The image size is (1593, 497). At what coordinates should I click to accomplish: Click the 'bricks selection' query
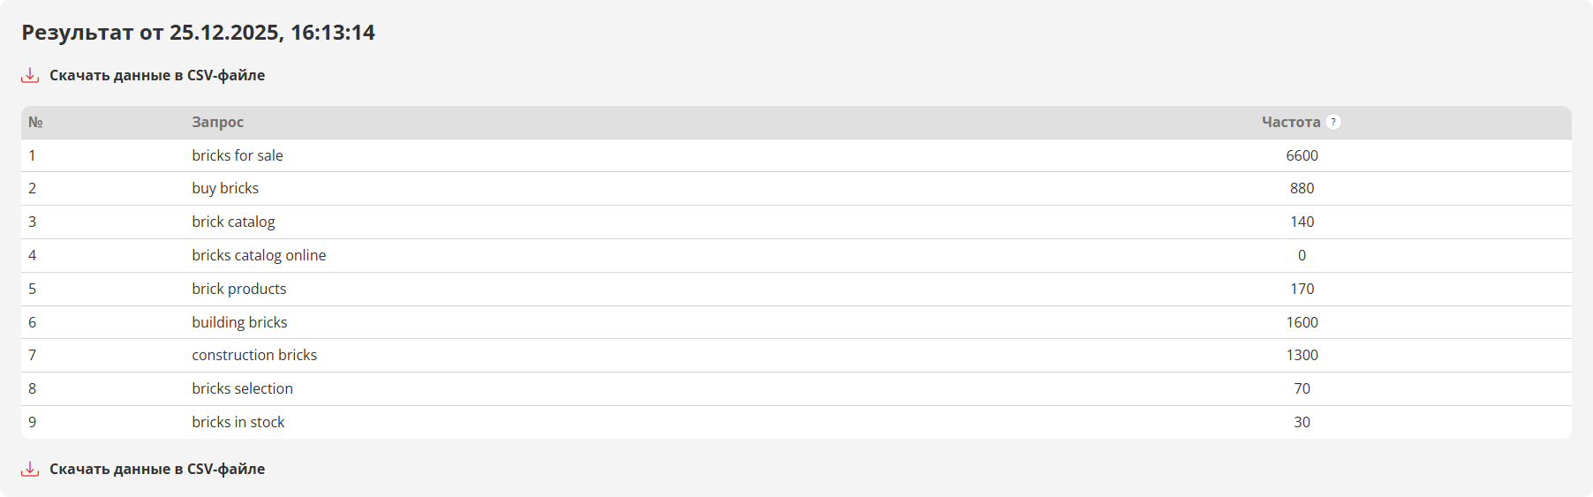point(242,388)
